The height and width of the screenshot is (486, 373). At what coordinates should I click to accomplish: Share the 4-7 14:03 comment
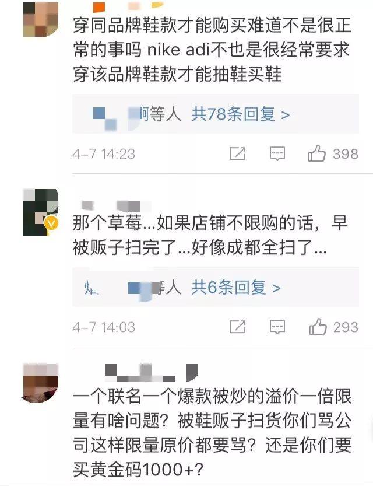[238, 327]
